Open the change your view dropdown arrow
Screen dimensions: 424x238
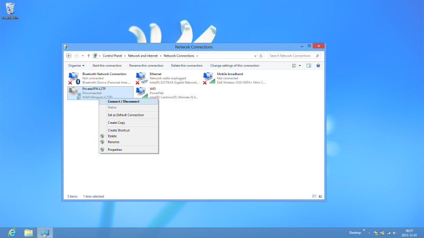[300, 66]
